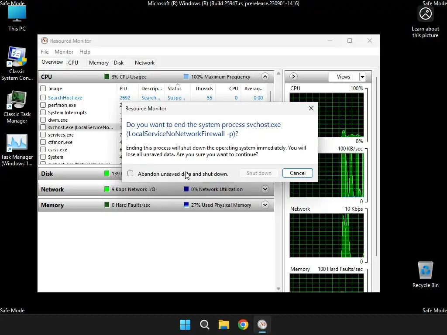Click 27% Used Physical Memory swatch
The height and width of the screenshot is (335, 447).
pyautogui.click(x=186, y=205)
